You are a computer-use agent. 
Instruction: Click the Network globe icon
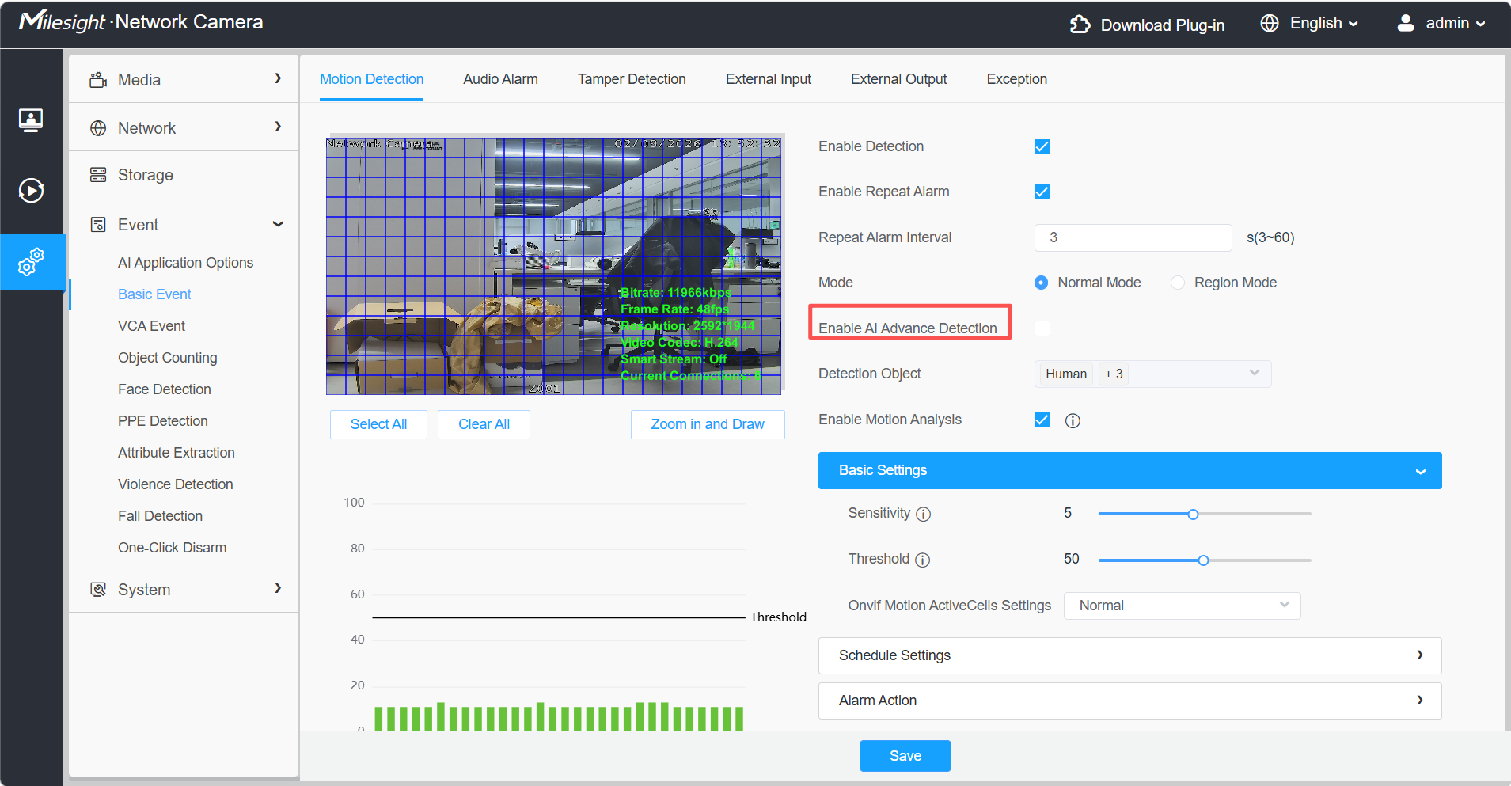click(x=98, y=128)
